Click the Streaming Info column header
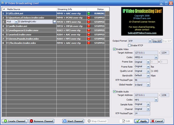The image size is (174, 125). coord(72,9)
